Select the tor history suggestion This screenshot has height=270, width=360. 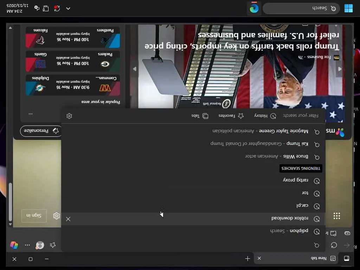tap(193, 193)
